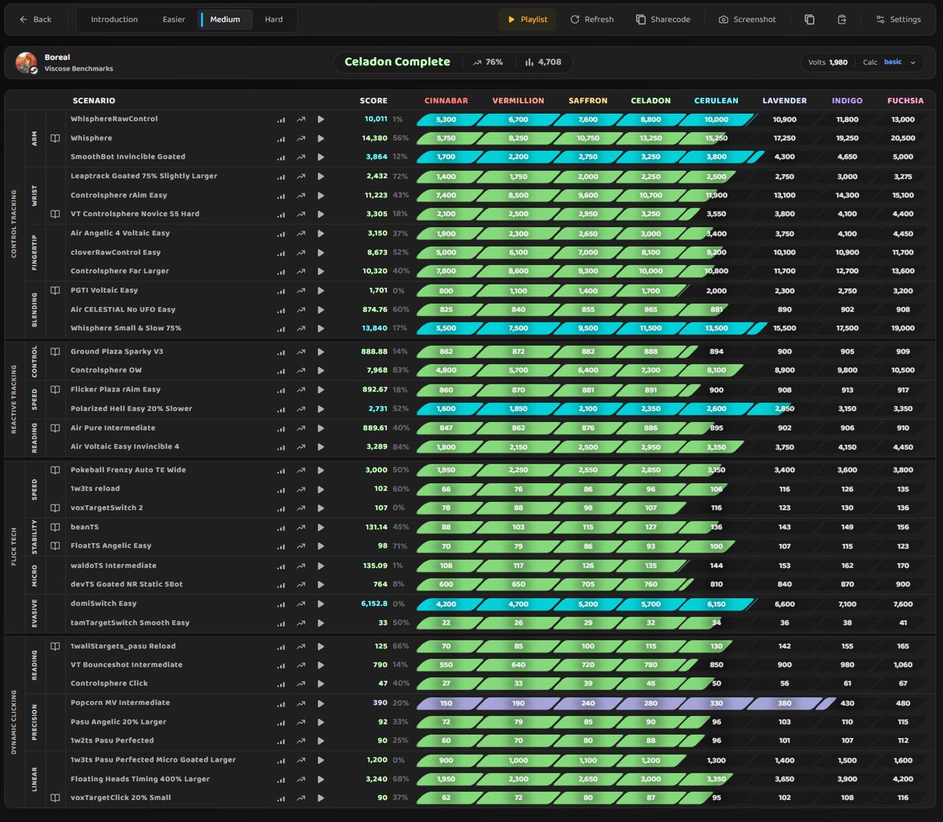Take a Screenshot of the benchmark
This screenshot has height=822, width=943.
pos(747,20)
